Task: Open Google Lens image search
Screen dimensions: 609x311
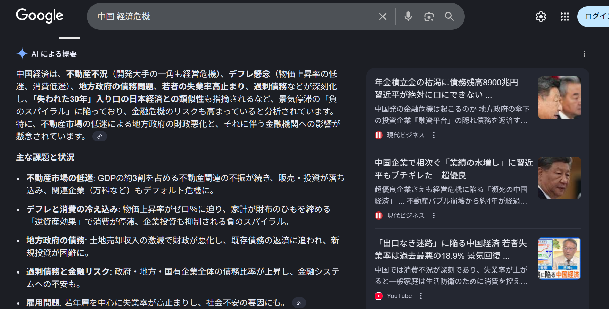Action: 429,17
